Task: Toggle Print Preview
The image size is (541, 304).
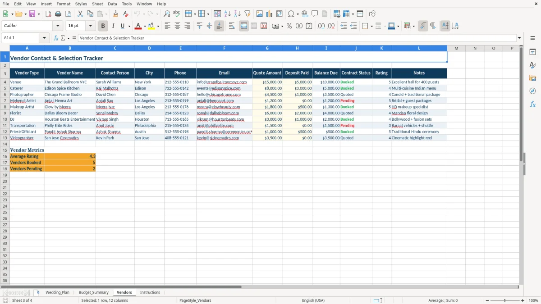Action: pos(68,14)
